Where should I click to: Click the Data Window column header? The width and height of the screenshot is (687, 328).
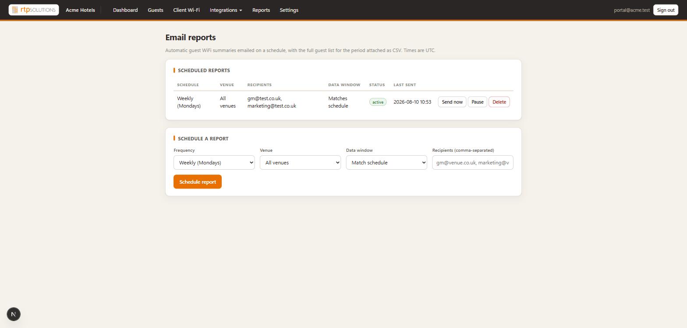pyautogui.click(x=344, y=85)
